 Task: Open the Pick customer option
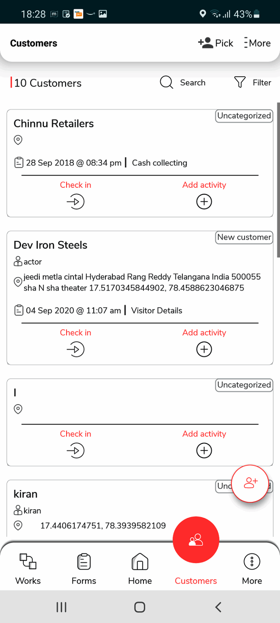[x=216, y=43]
